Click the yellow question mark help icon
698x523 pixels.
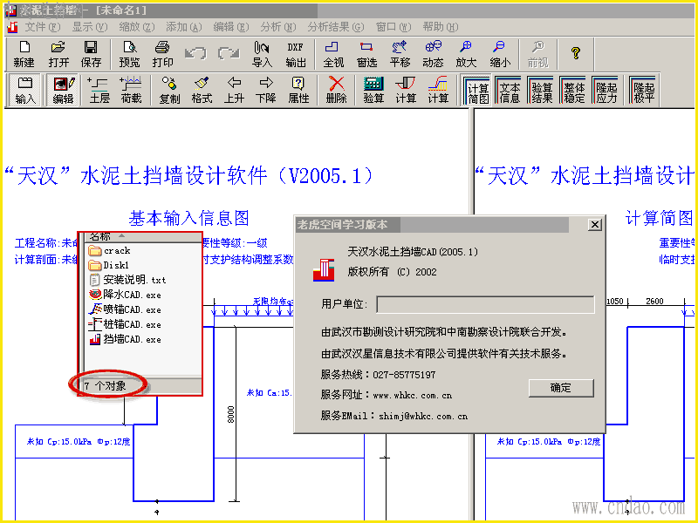click(x=575, y=53)
